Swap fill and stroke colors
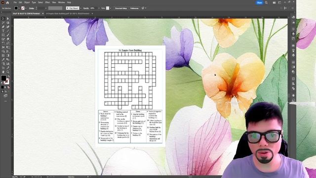 click(x=8, y=76)
